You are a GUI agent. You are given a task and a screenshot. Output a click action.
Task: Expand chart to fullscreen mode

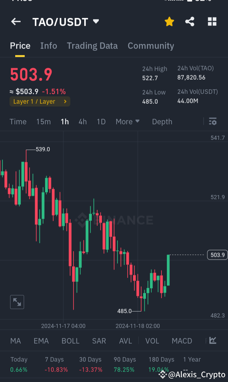[x=17, y=302]
